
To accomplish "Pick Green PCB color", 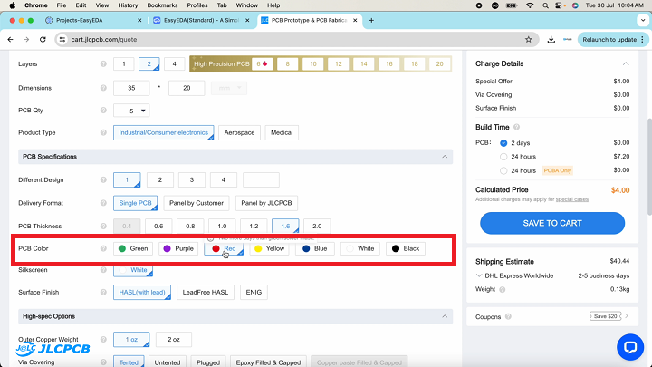I will 133,248.
